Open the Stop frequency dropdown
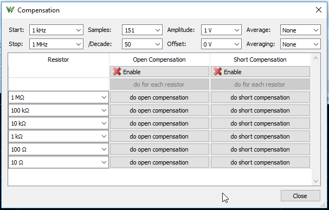This screenshot has width=329, height=210. [56, 44]
